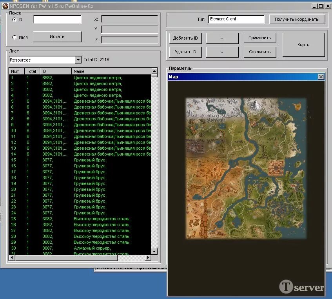This screenshot has width=332, height=299.
Task: Select row 10 Древесная бабочка
Action: click(x=80, y=130)
